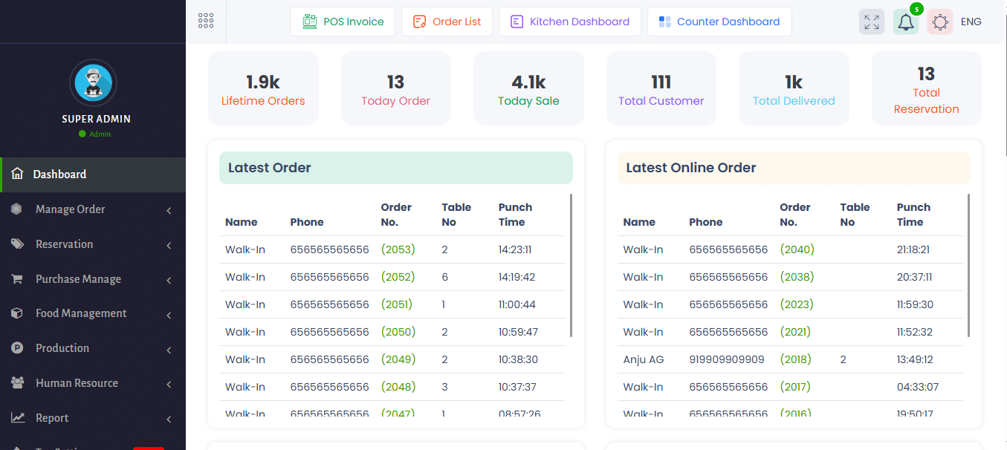Open the Reservation menu
1007x450 pixels.
[x=93, y=244]
